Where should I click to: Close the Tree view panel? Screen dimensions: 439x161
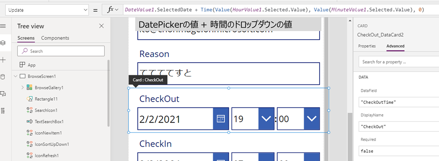click(101, 26)
